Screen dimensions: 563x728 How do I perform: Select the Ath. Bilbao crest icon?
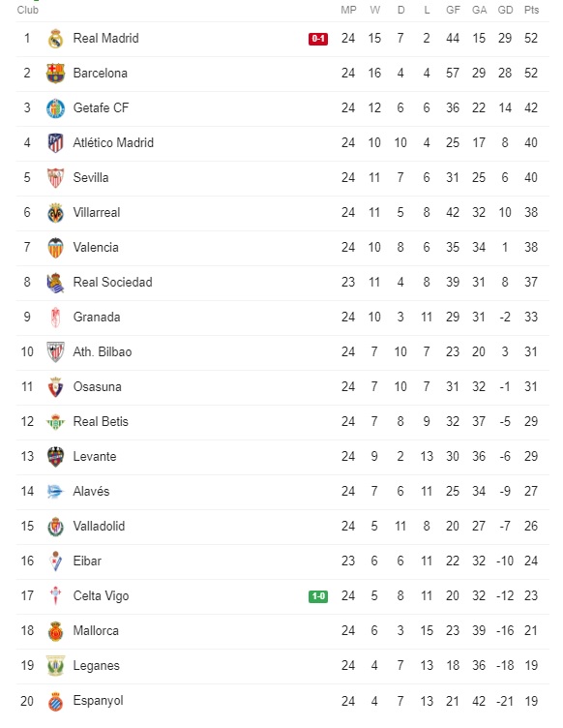click(x=56, y=352)
